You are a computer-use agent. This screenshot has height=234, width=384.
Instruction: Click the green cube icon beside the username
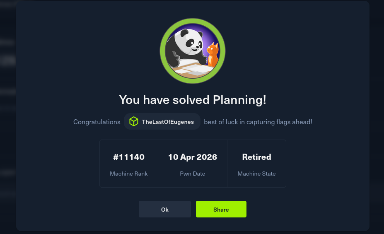point(133,121)
